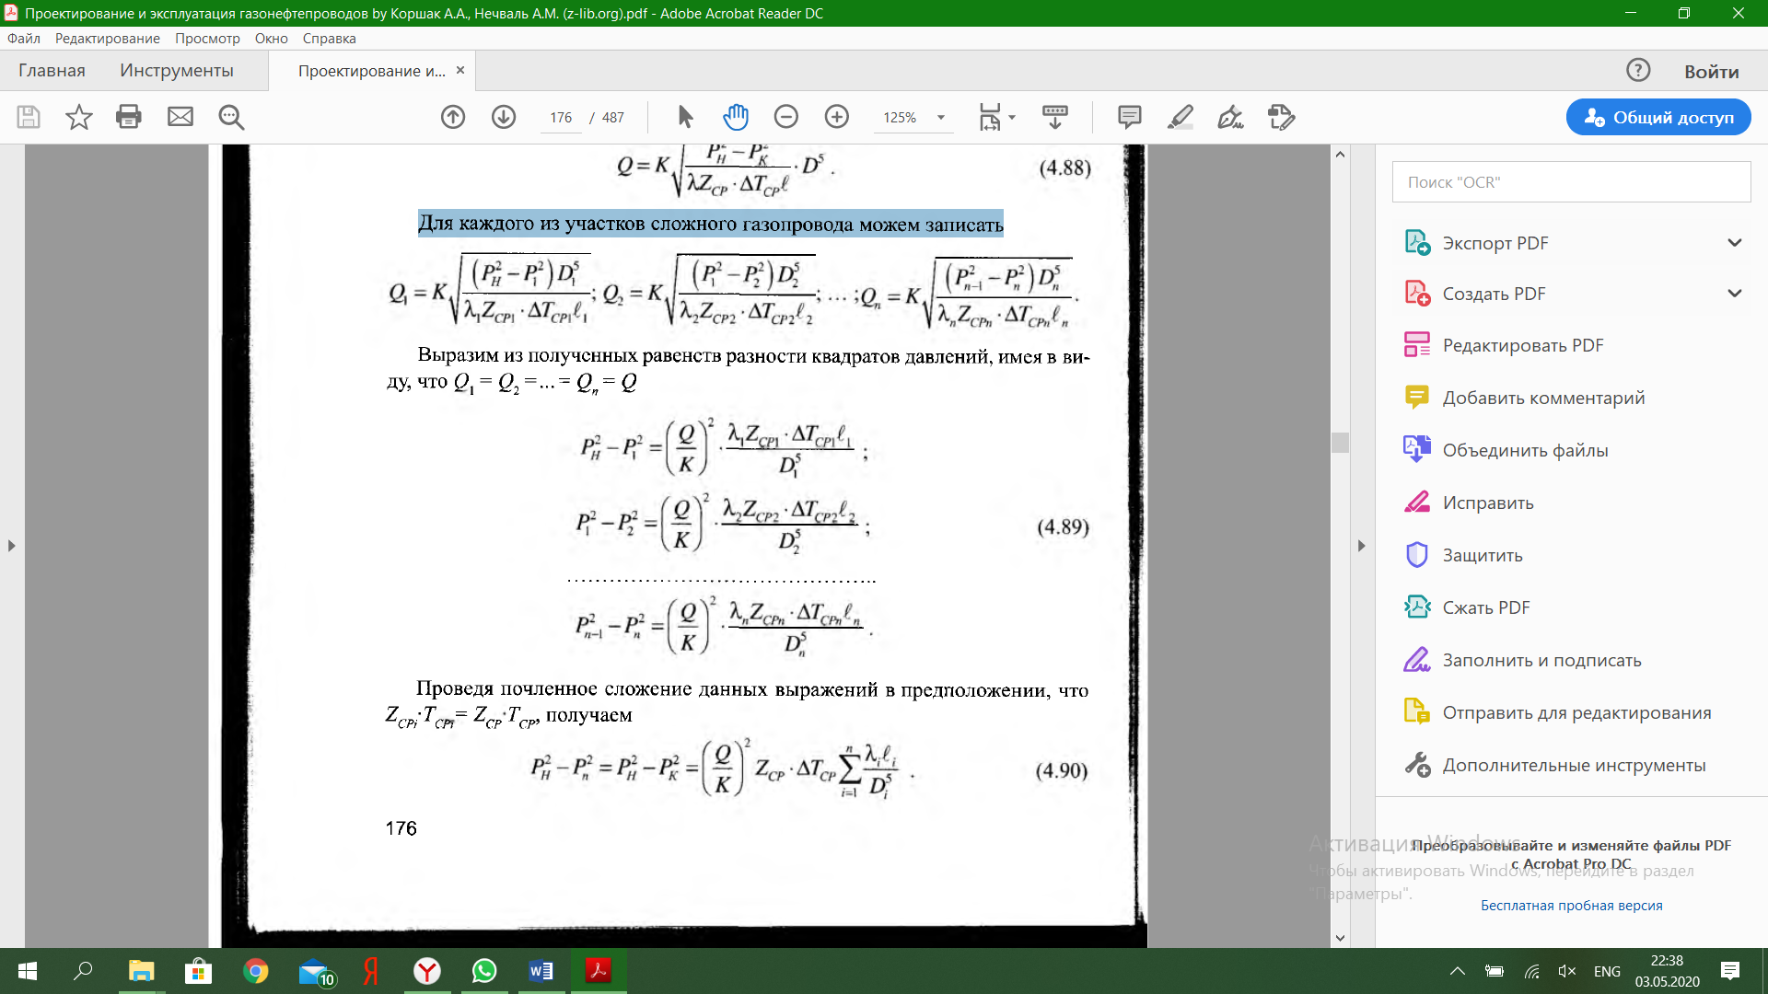Image resolution: width=1768 pixels, height=994 pixels.
Task: Expand the Создать PDF section
Action: [x=1734, y=294]
